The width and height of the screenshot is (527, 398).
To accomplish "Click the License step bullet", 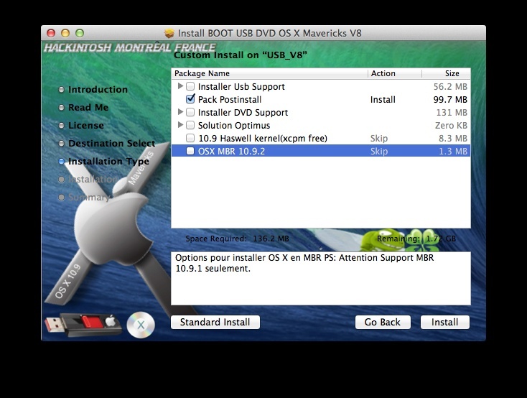I will coord(61,126).
